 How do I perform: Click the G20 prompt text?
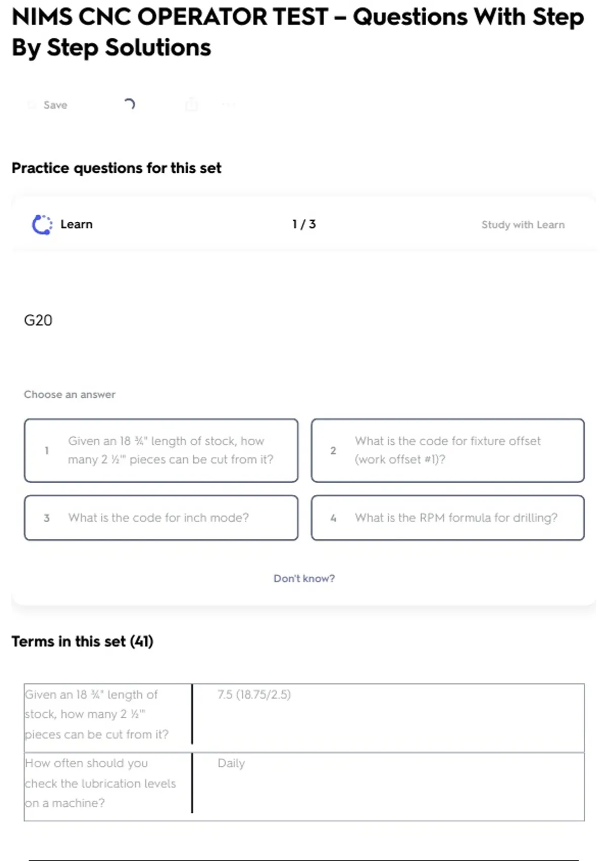(x=38, y=321)
